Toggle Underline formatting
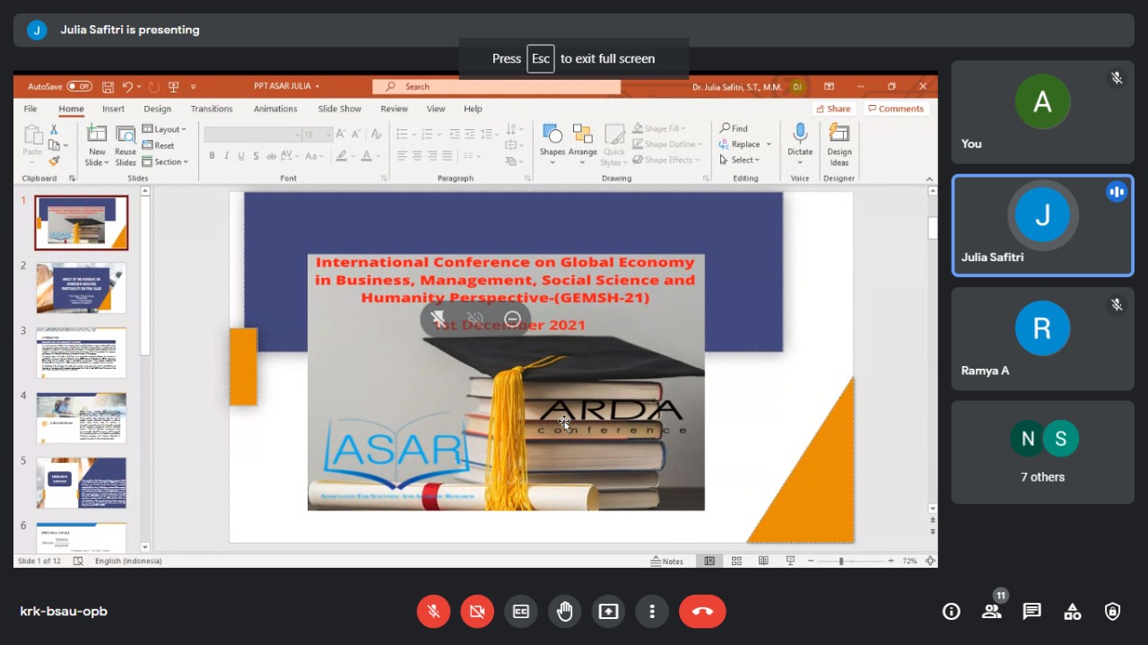Screen dimensions: 1148x645 241,156
